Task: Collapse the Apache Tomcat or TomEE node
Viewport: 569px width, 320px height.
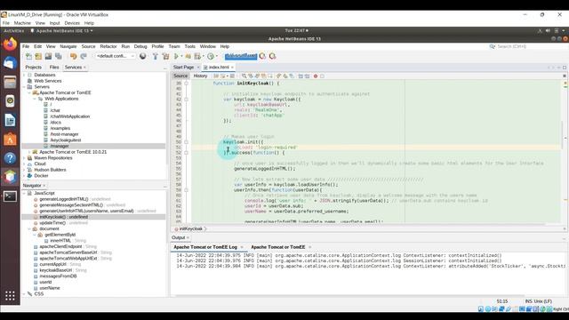Action: tap(29, 92)
